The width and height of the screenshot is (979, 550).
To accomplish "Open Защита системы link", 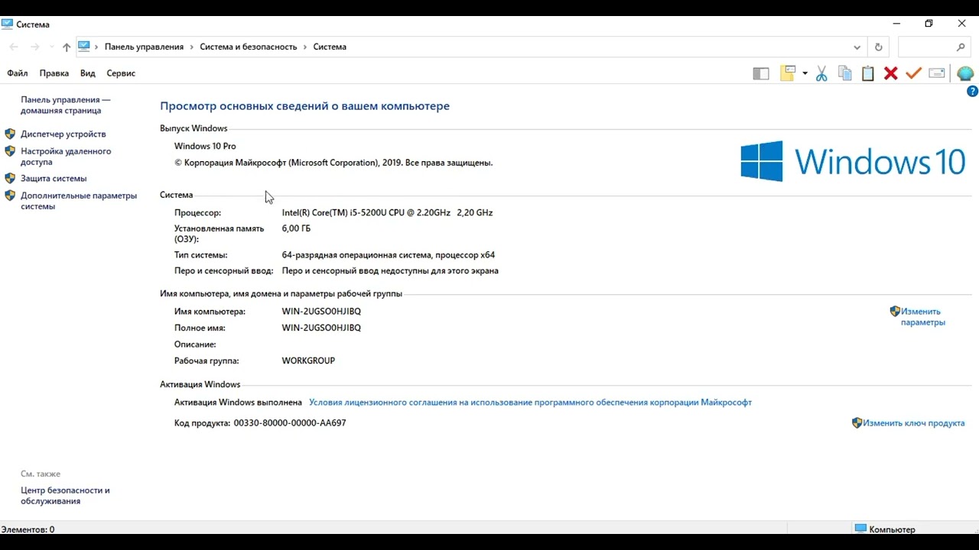I will (54, 178).
